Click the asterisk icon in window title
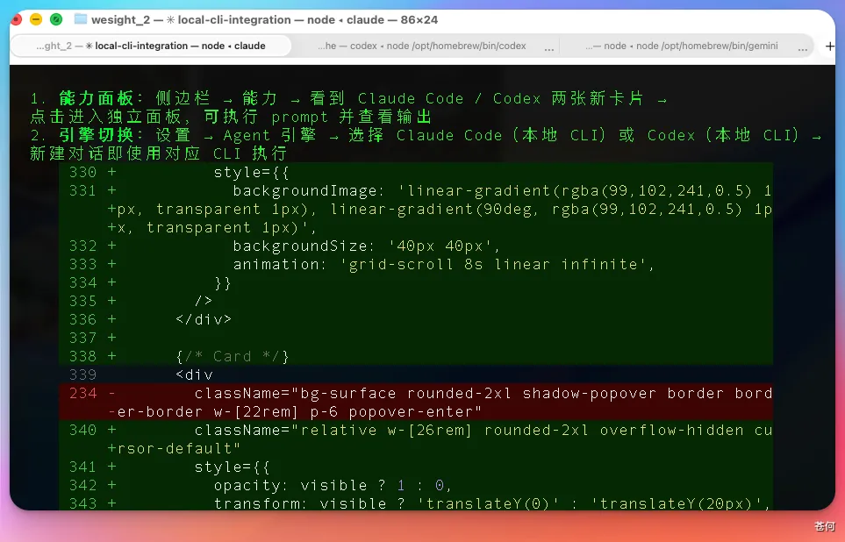845x542 pixels. tap(167, 18)
